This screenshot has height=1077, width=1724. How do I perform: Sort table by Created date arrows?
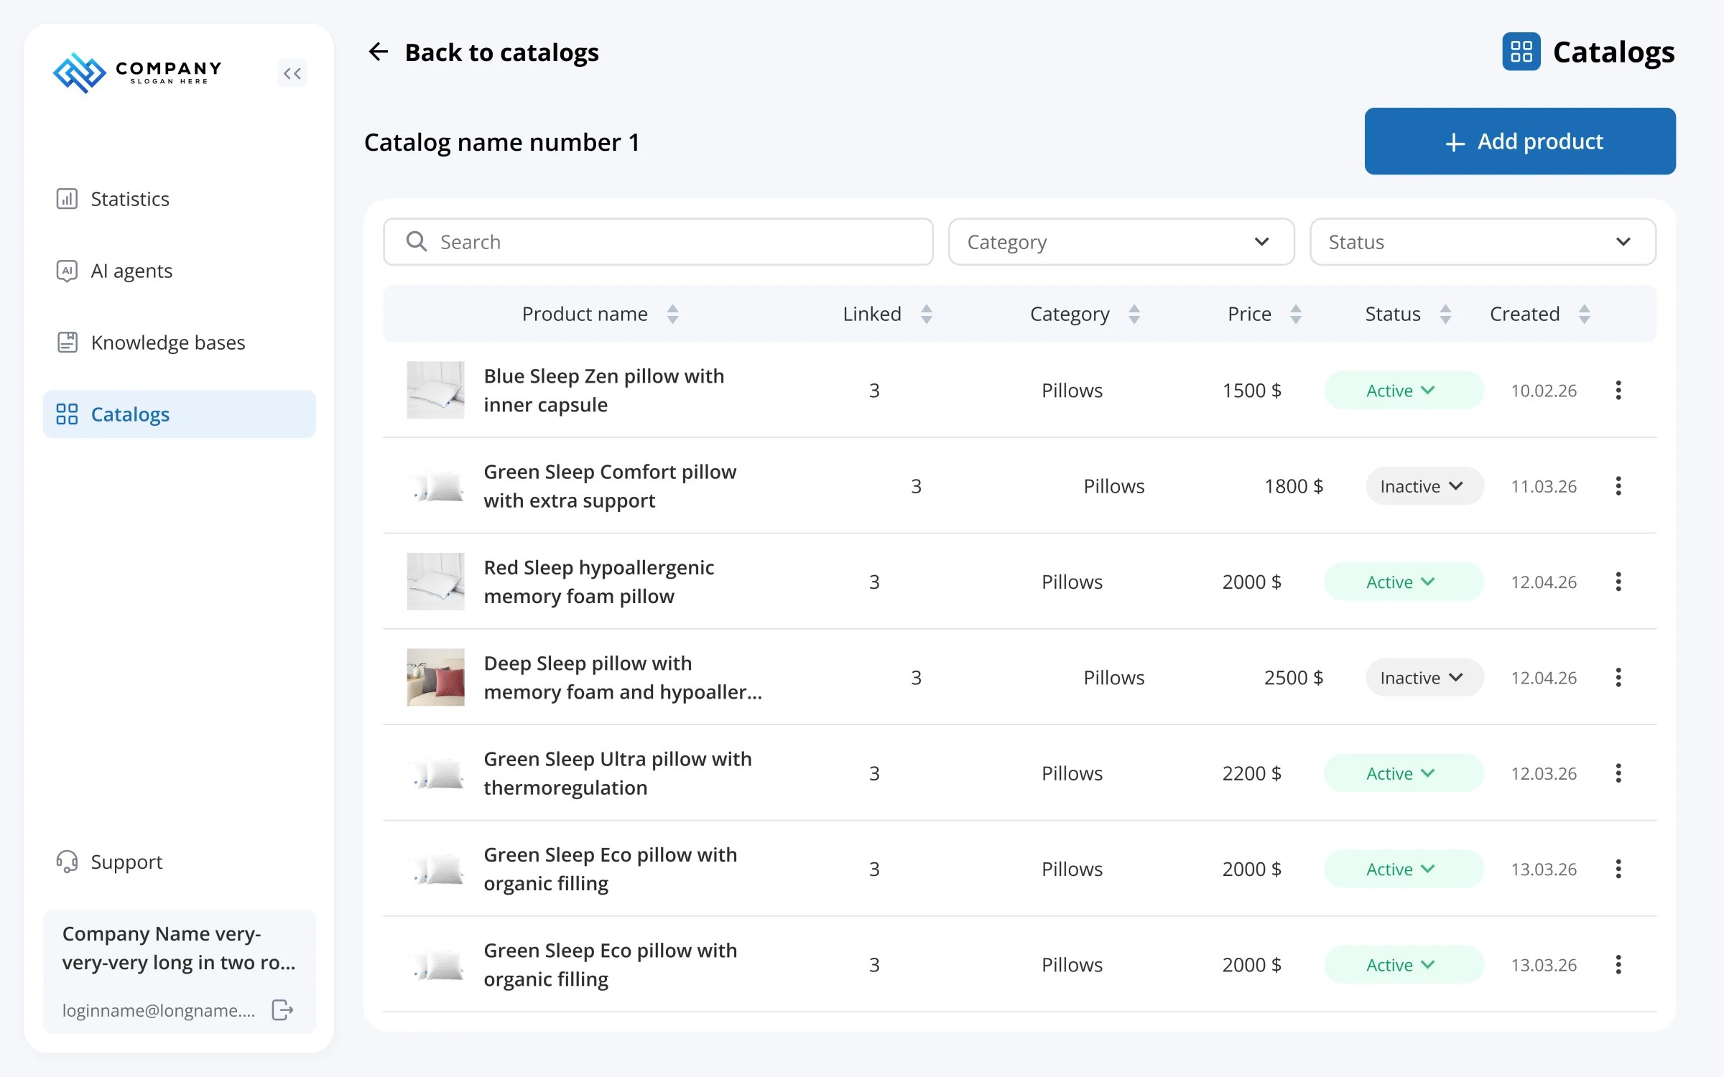point(1585,314)
